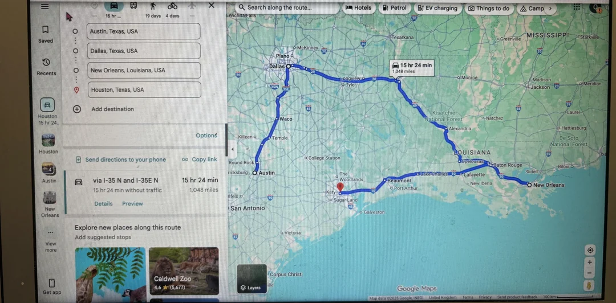Click the Add destination plus icon
The width and height of the screenshot is (616, 303).
tap(77, 109)
